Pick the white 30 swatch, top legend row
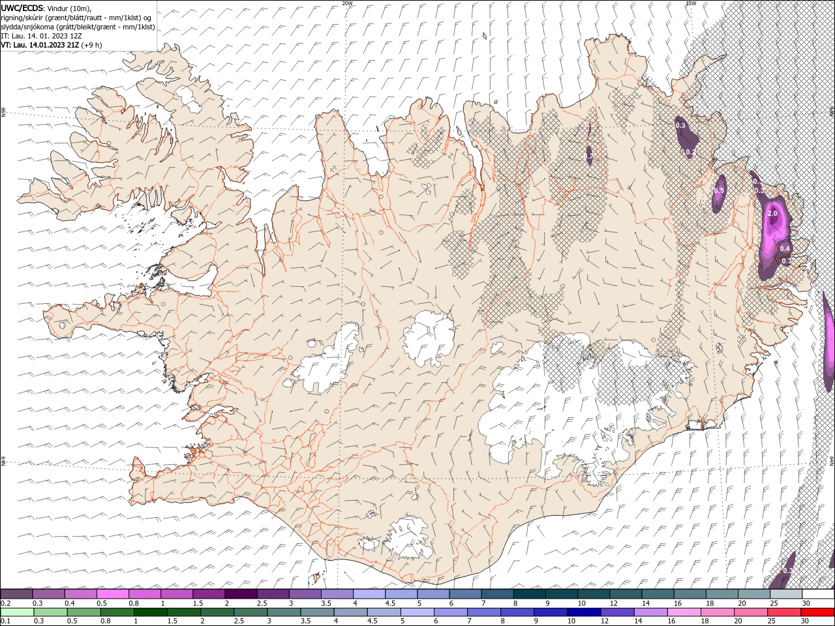This screenshot has height=626, width=835. pyautogui.click(x=818, y=594)
